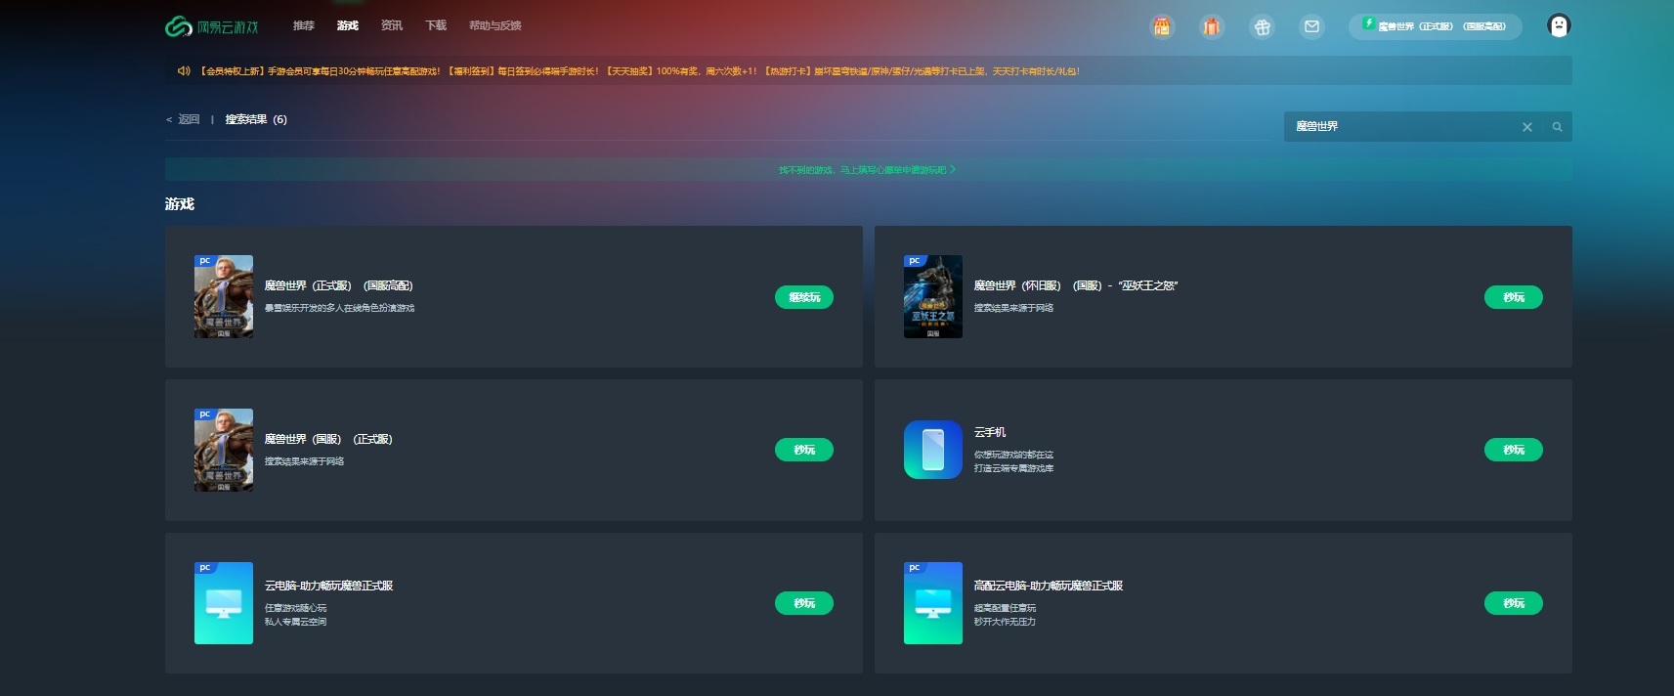Image resolution: width=1674 pixels, height=696 pixels.
Task: Open 帮助与反馈 help and feedback
Action: [494, 25]
